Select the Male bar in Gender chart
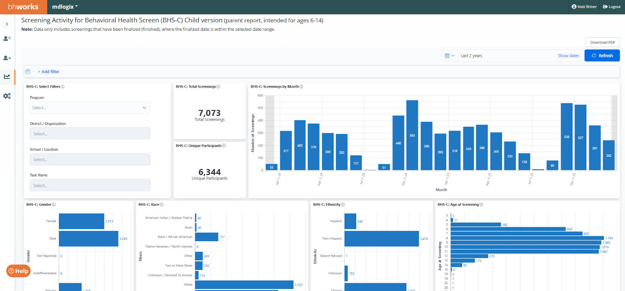 coord(89,239)
